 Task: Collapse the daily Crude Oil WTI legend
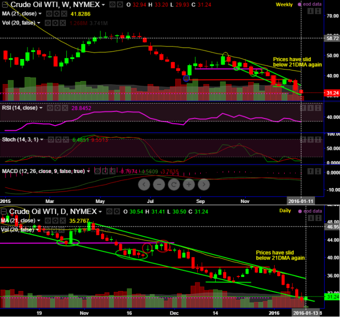coord(4,211)
